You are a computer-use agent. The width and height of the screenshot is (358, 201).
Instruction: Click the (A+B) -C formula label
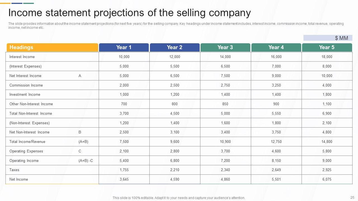point(86,161)
